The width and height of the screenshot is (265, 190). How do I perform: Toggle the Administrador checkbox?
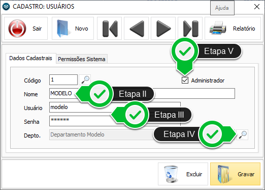[x=185, y=80]
